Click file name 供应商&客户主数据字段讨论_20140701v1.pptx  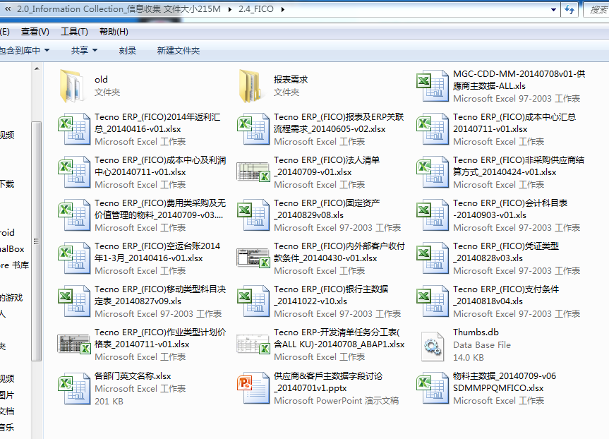pos(328,382)
